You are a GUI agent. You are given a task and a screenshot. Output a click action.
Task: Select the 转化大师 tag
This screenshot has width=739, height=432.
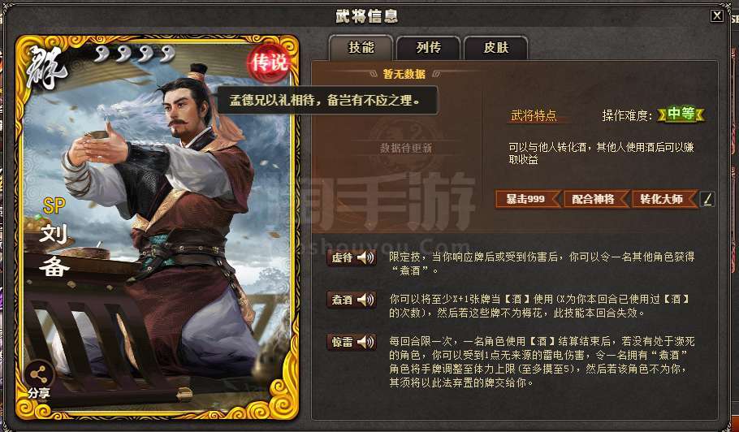tap(663, 199)
